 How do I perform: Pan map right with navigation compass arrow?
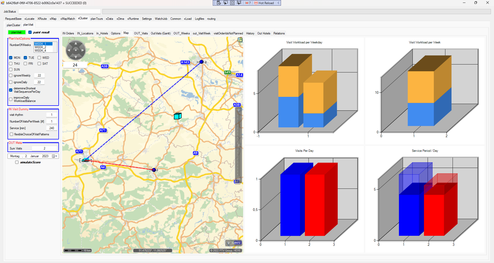pos(83,50)
